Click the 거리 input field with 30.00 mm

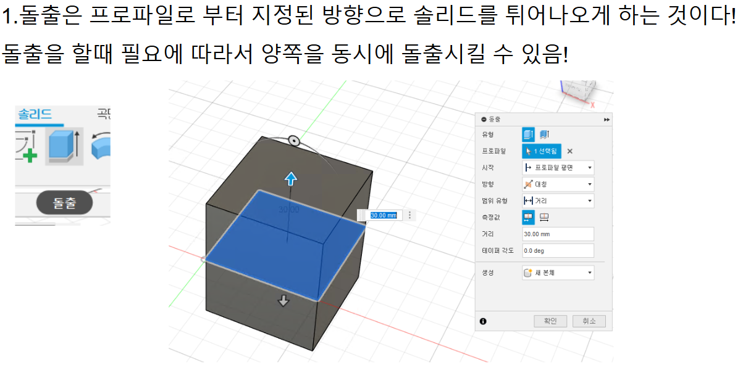558,234
